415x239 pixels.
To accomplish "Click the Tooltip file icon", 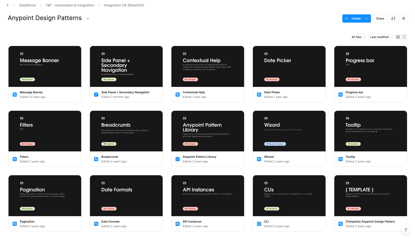I will tap(341, 159).
